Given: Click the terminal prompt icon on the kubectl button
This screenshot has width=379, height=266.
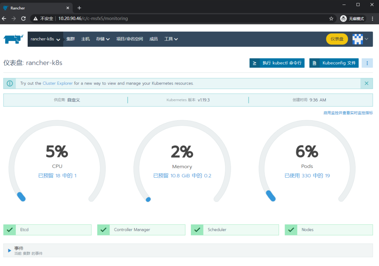Looking at the screenshot, I should point(254,63).
